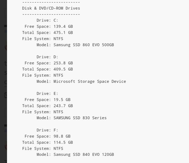Screen dimensions: 189x163
Task: Click C: total space value 475.1 GB
Action: [63, 32]
